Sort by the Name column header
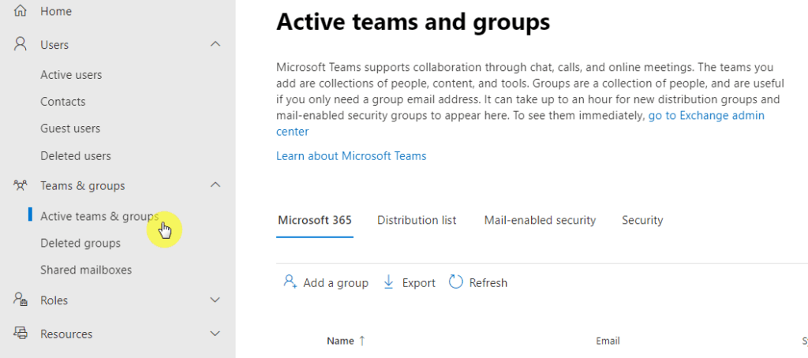 click(340, 341)
